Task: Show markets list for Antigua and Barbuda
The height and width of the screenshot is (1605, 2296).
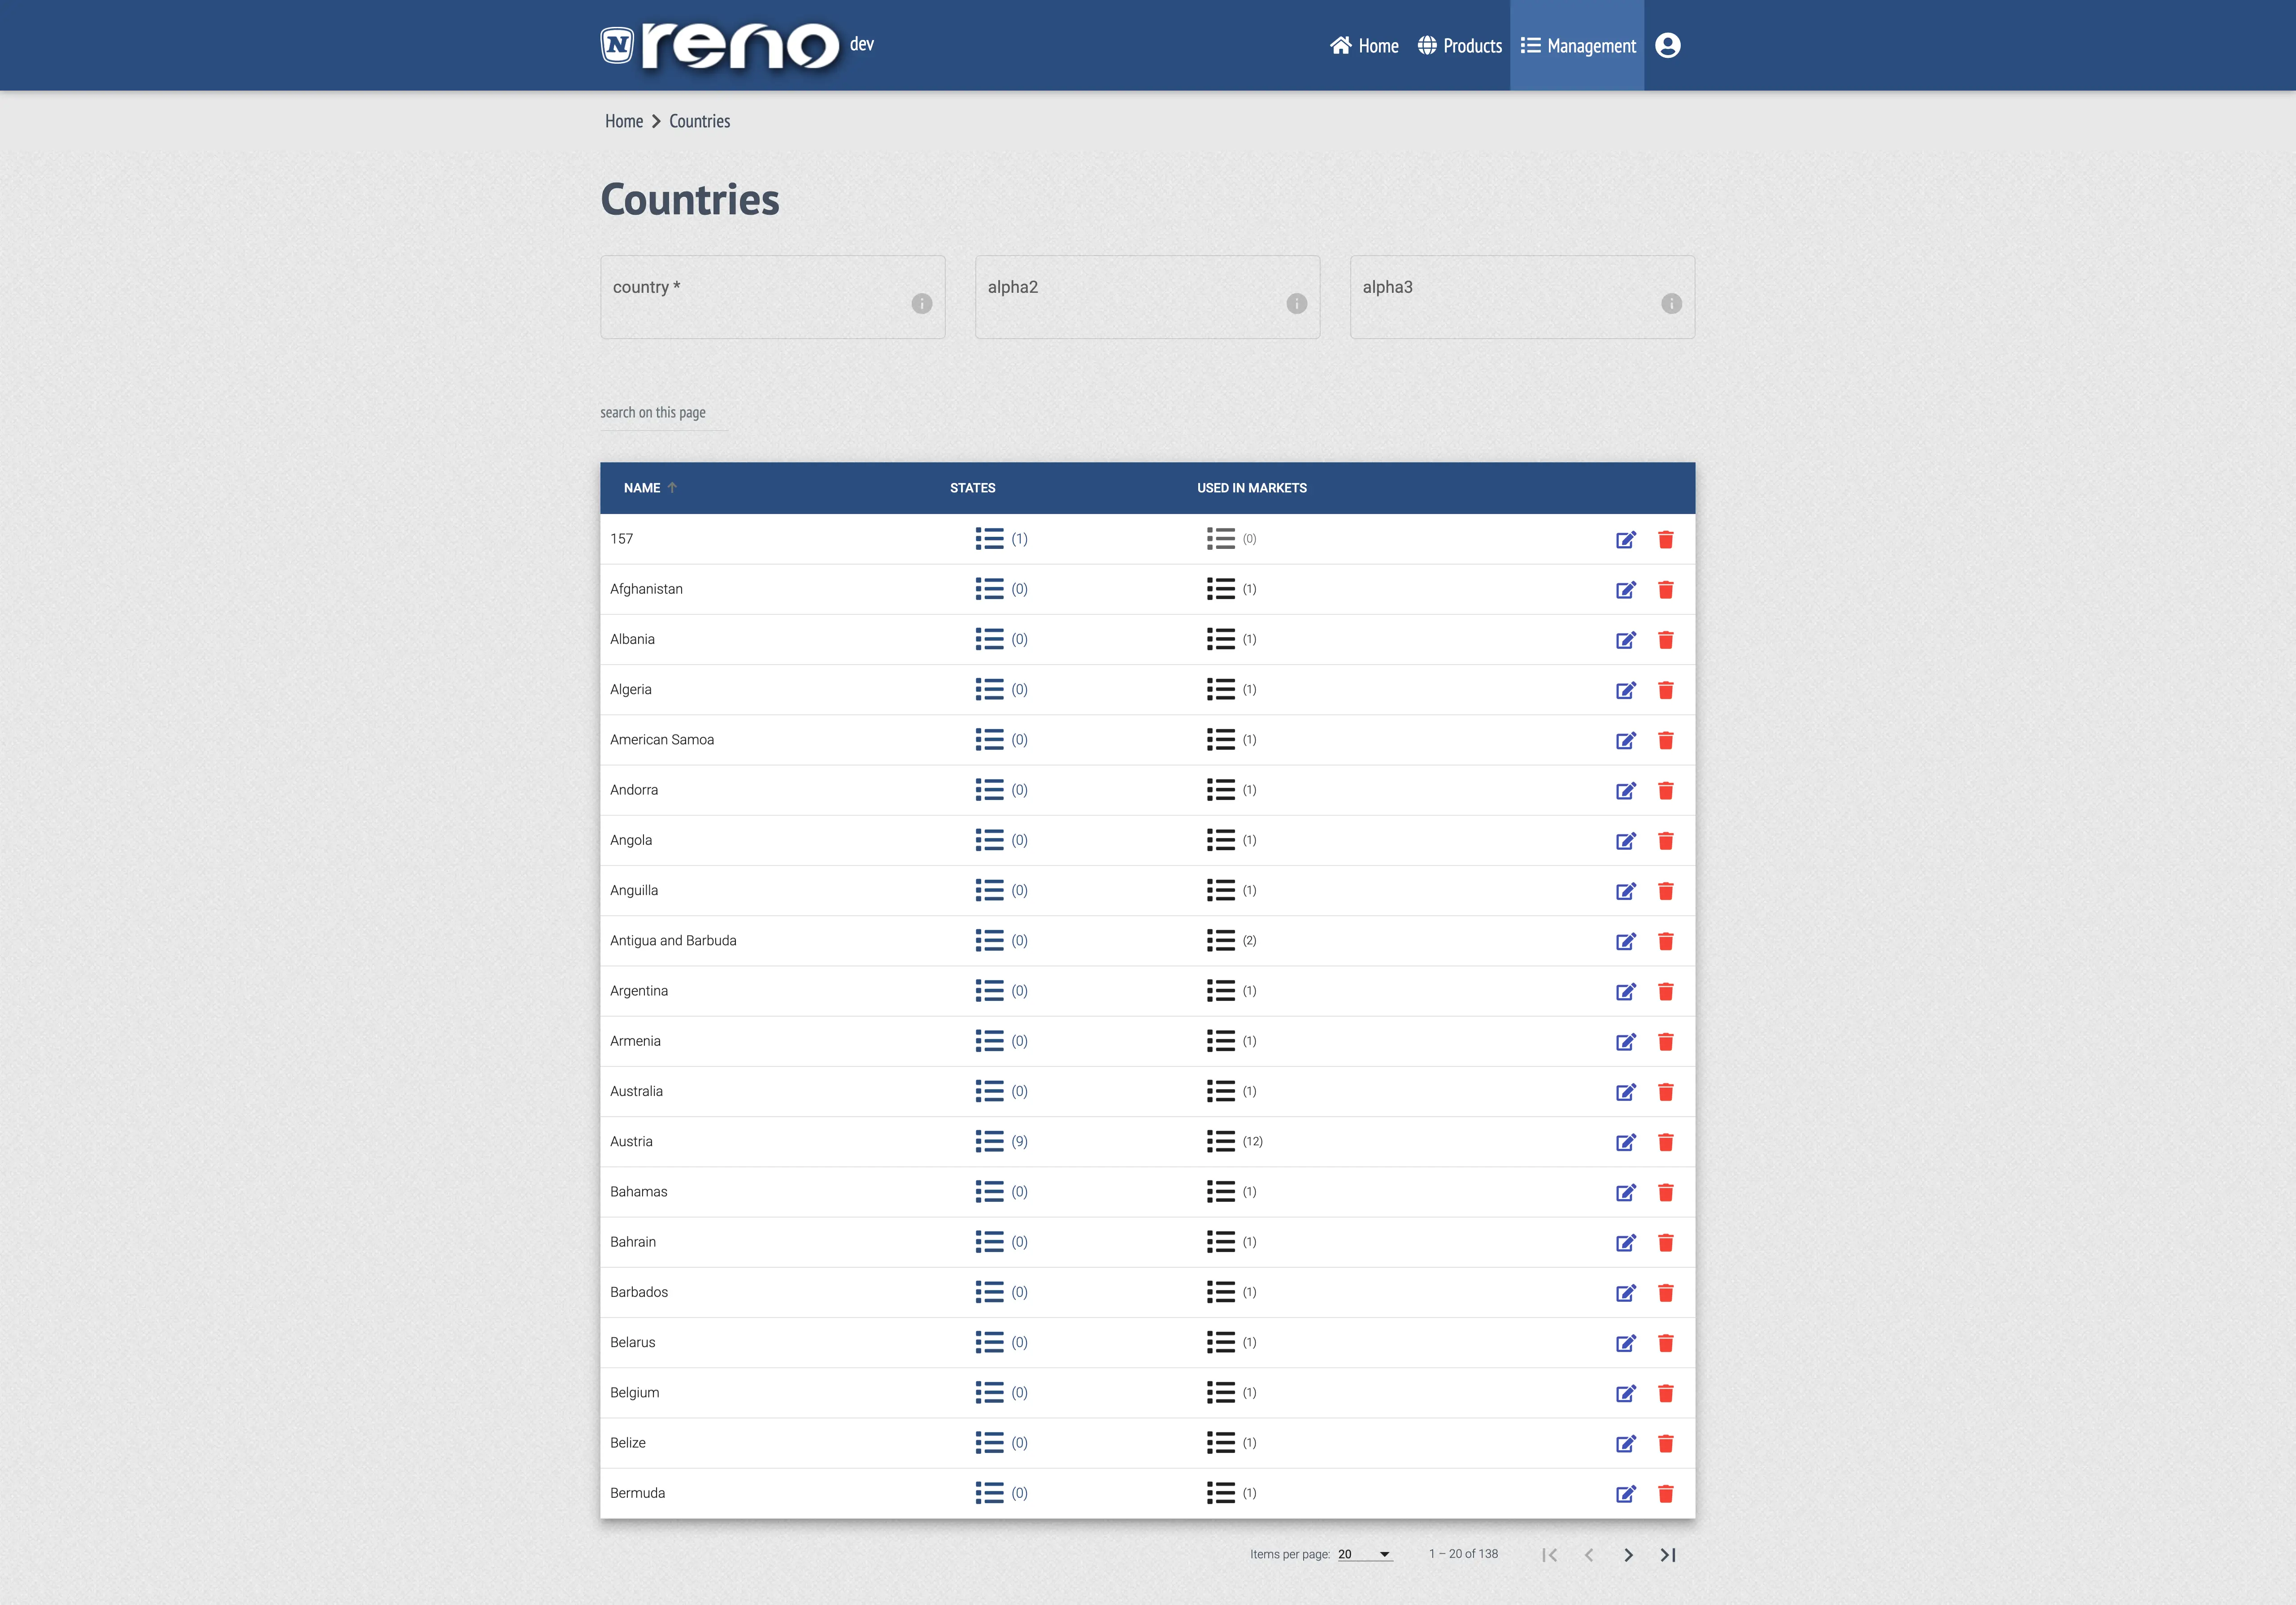Action: coord(1220,940)
